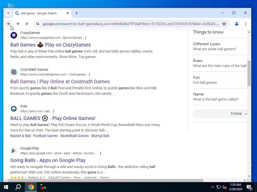The height and width of the screenshot is (192, 257).
Task: Open more options for Cool Math Games result
Action: pyautogui.click(x=89, y=74)
